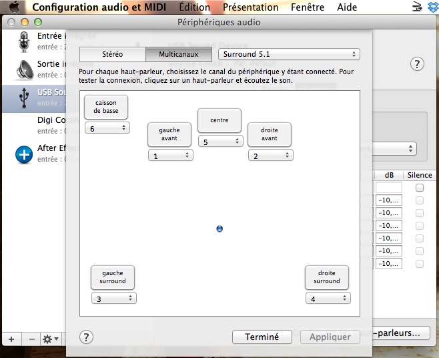Image resolution: width=439 pixels, height=358 pixels.
Task: Open the Édition menu
Action: [195, 7]
